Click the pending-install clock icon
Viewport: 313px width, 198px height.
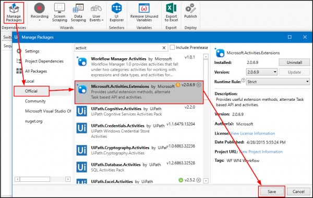(178, 85)
